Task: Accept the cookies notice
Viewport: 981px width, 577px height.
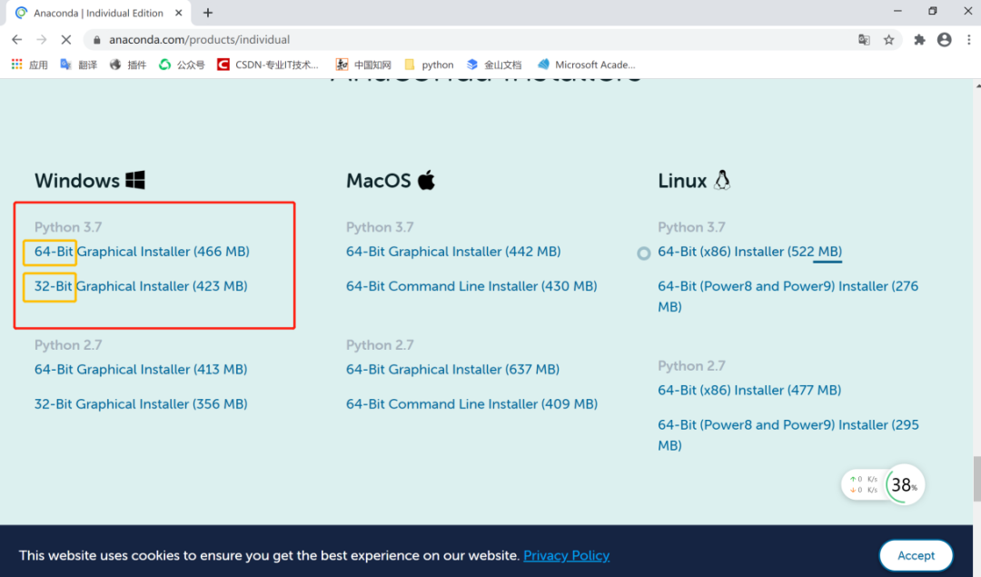Action: click(916, 555)
